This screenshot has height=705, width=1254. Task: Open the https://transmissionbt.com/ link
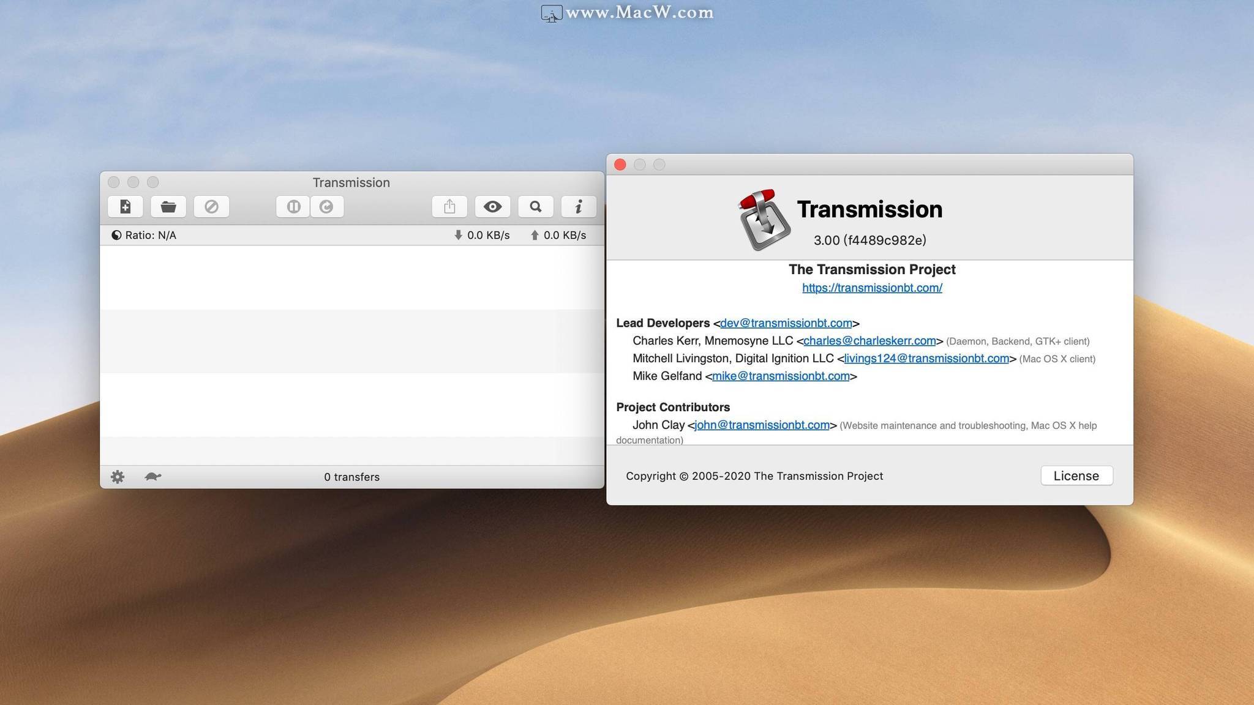(872, 288)
